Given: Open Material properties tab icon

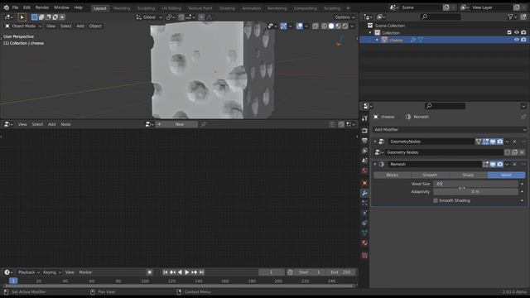Looking at the screenshot, I should (x=364, y=243).
